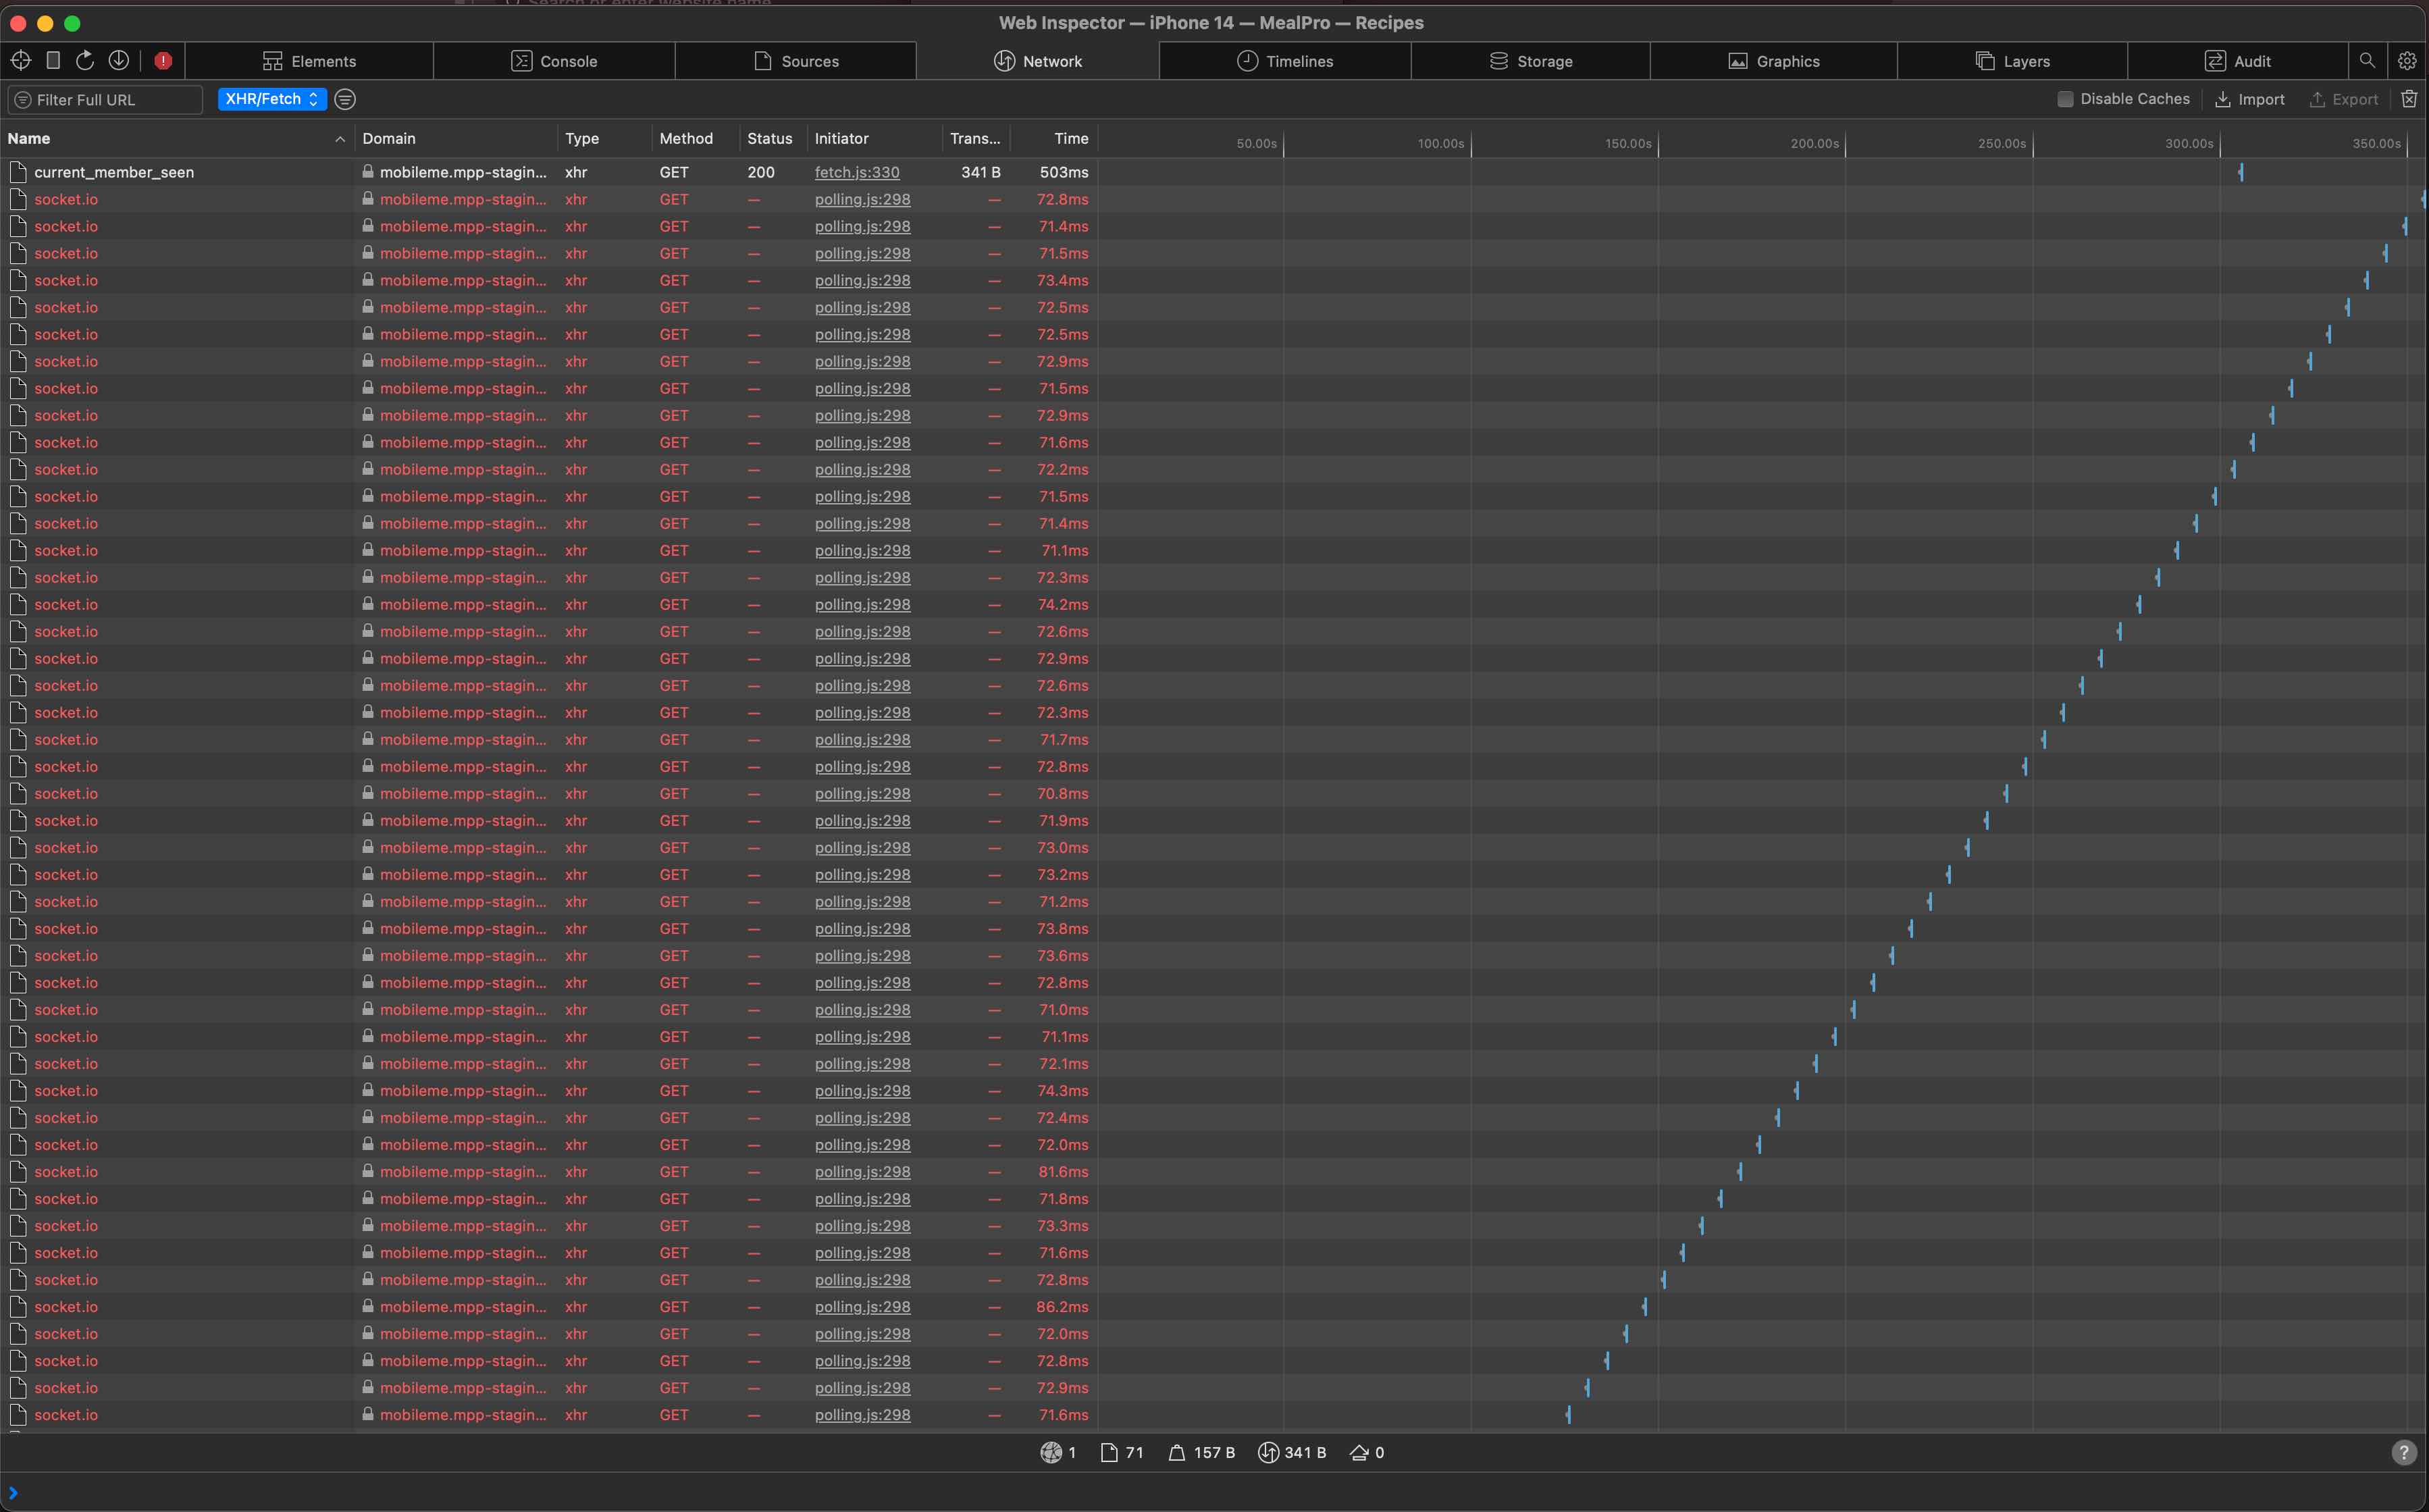This screenshot has width=2429, height=1512.
Task: Click the 341 B transferred cell
Action: [981, 172]
